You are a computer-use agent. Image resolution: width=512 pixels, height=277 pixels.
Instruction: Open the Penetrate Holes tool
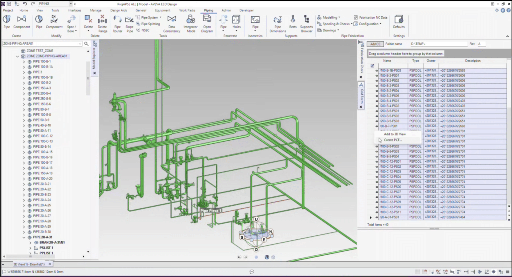pyautogui.click(x=236, y=23)
